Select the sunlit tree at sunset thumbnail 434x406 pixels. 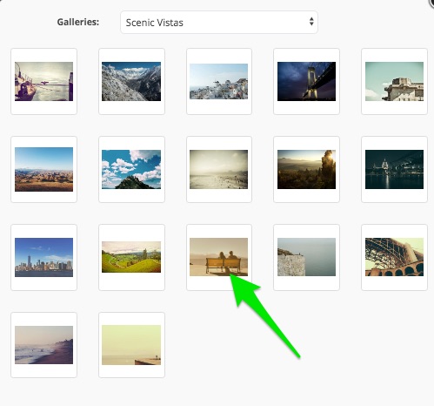[x=306, y=169]
